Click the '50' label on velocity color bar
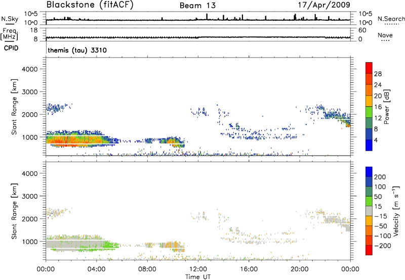 378,197
